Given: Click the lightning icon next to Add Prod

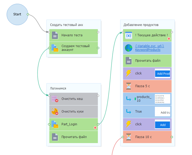Looking at the screenshot, I should (129, 73).
